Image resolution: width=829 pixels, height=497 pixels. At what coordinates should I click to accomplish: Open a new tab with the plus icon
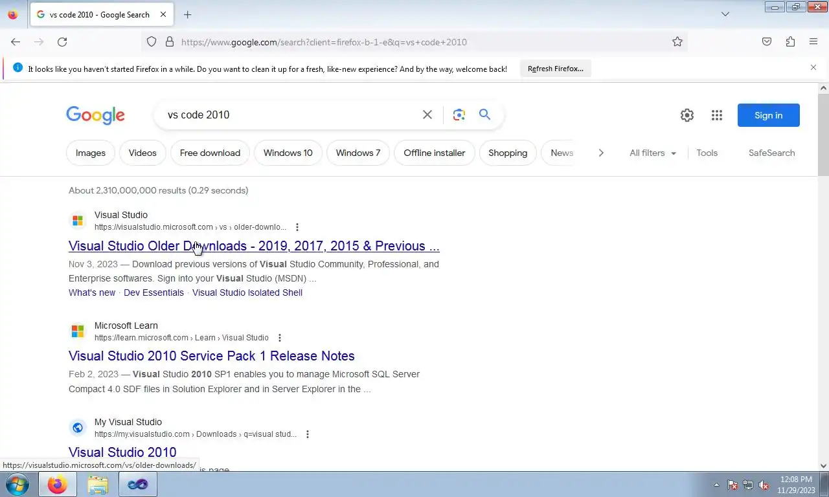(x=188, y=14)
